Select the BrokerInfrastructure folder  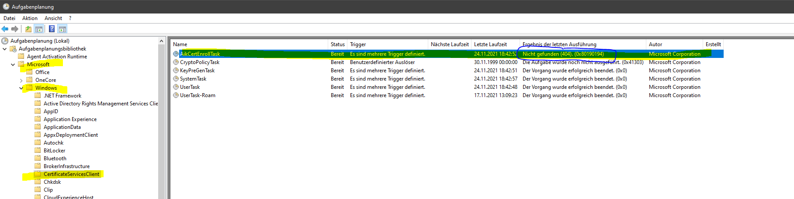[66, 166]
